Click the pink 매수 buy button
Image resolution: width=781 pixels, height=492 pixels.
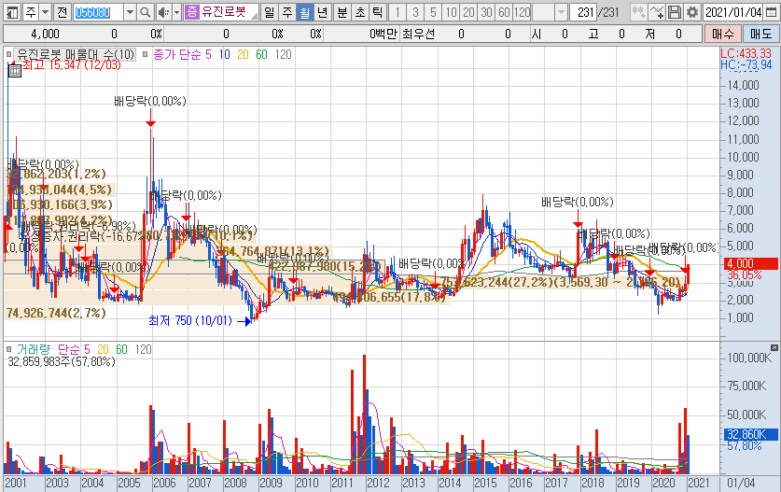coord(723,34)
